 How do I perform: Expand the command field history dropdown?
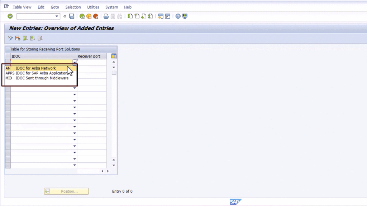57,16
